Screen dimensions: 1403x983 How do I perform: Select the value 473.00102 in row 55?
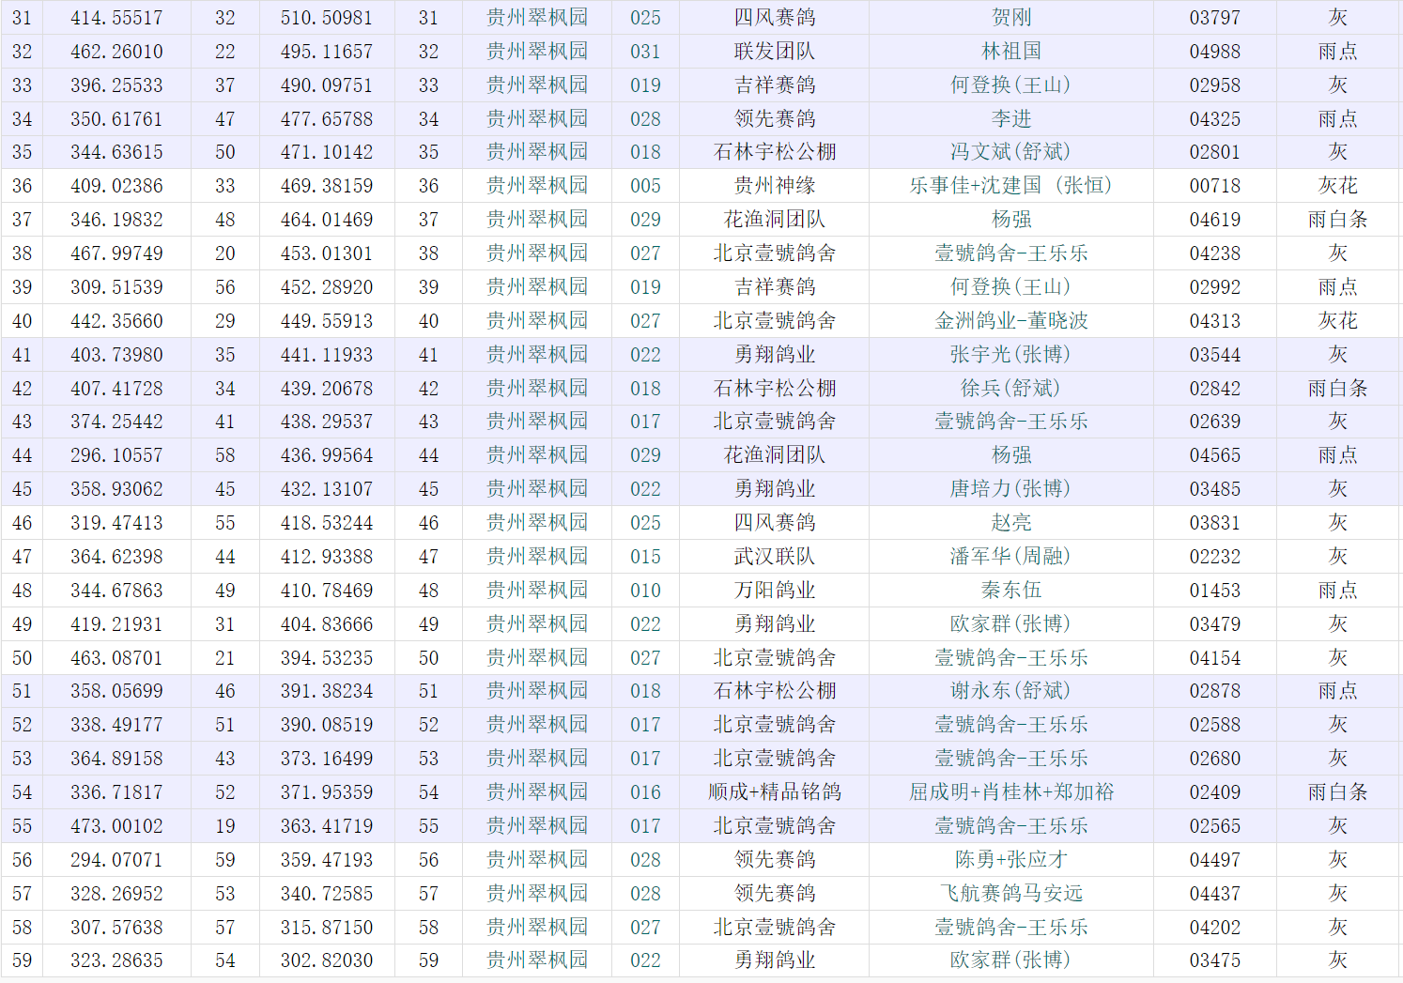point(116,826)
